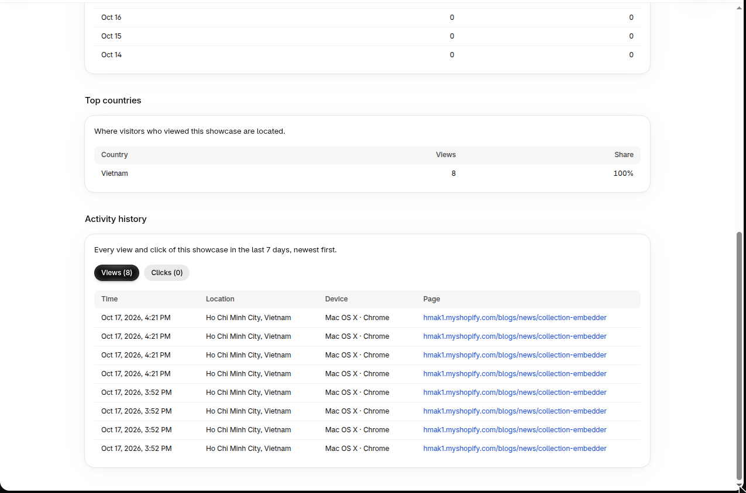Click the time cell of the bottom 3:52 PM row

click(136, 449)
